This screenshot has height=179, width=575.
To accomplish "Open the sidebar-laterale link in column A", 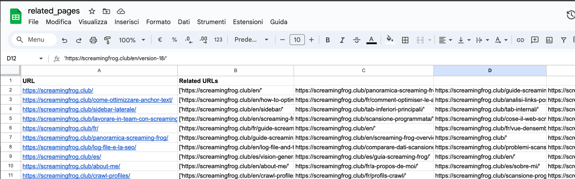I will 79,109.
